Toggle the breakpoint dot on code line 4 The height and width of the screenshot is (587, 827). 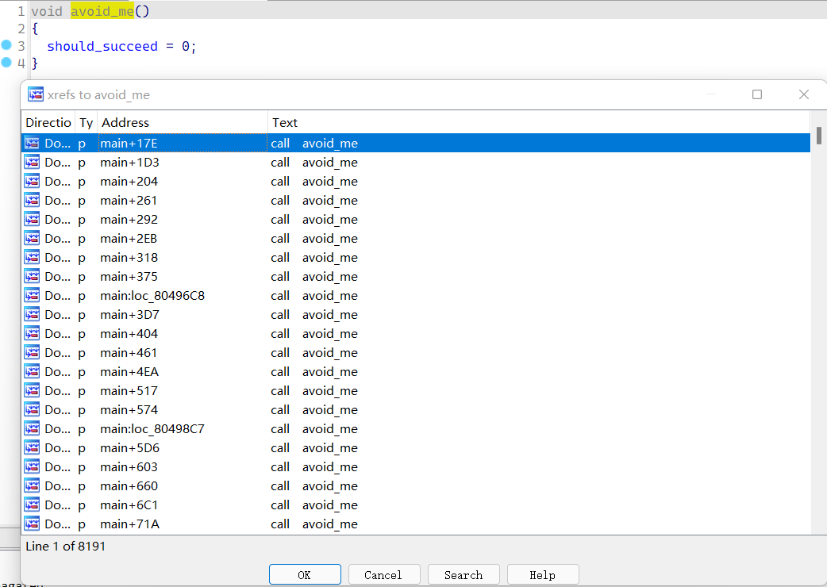point(6,62)
